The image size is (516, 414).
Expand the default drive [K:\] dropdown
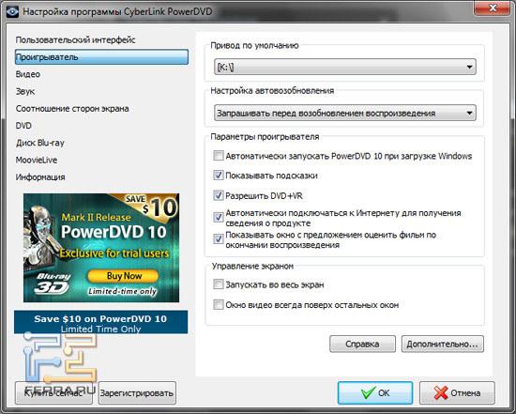345,67
